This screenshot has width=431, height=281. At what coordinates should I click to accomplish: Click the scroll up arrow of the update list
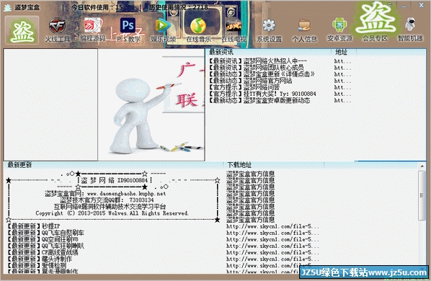click(422, 166)
